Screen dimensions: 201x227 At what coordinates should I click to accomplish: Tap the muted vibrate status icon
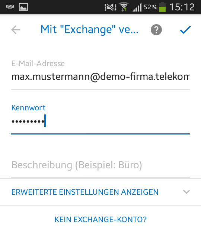110,7
